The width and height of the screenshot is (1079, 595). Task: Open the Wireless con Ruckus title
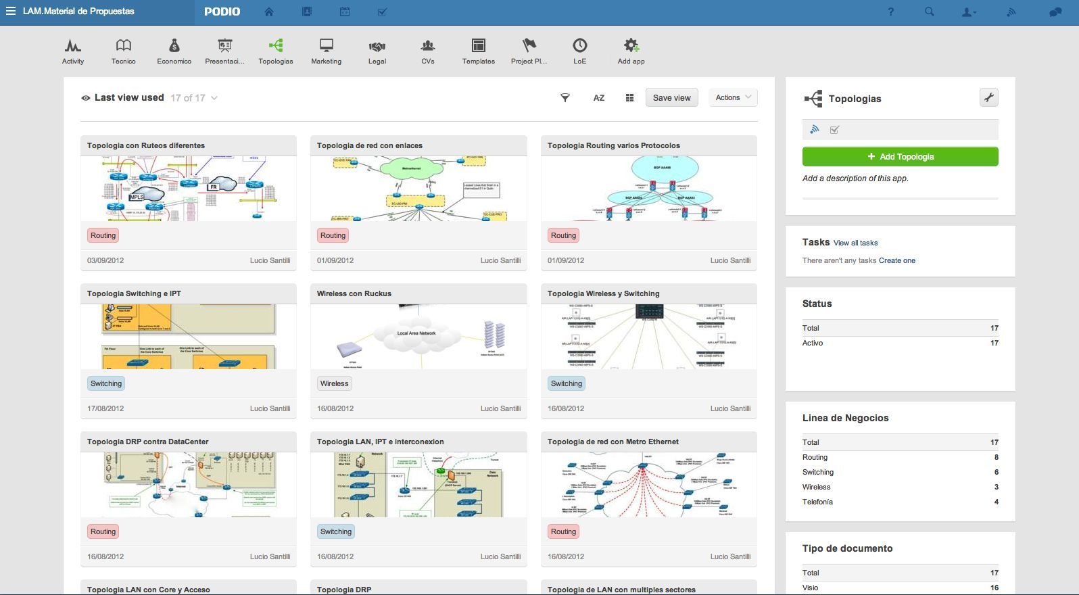354,293
